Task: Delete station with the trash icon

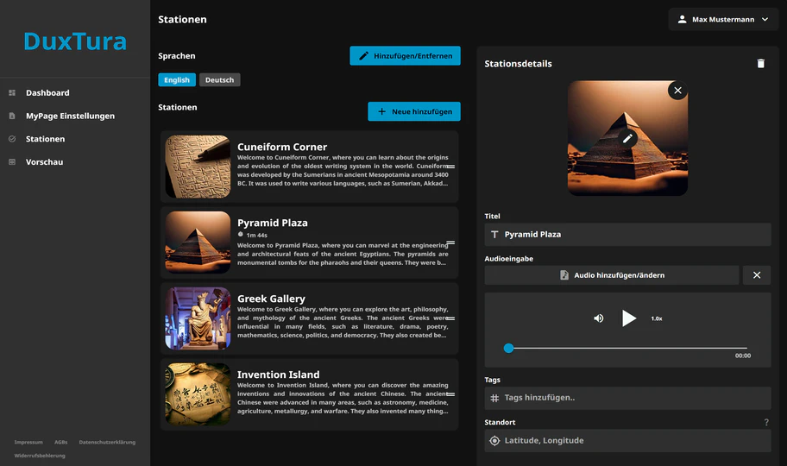Action: click(761, 64)
